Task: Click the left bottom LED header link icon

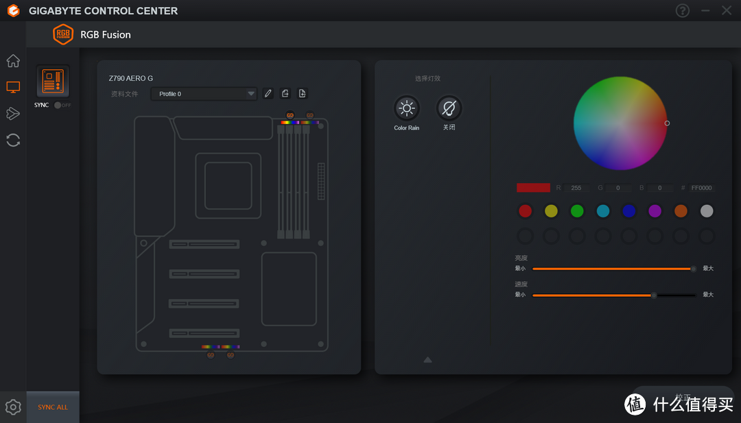Action: pos(211,354)
